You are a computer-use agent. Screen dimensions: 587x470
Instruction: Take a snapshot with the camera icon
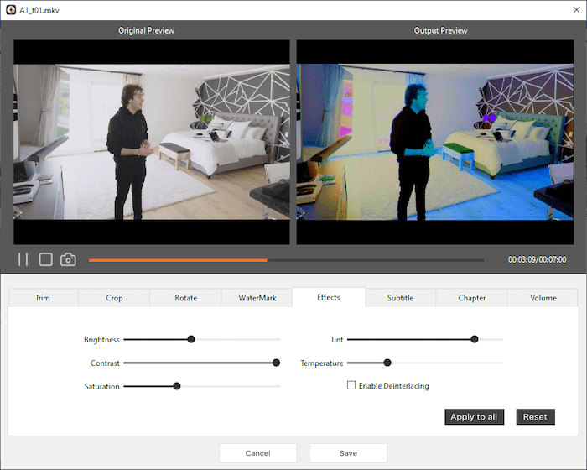(69, 260)
